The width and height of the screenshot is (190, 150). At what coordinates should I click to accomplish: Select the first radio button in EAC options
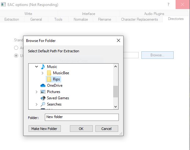pyautogui.click(x=16, y=48)
